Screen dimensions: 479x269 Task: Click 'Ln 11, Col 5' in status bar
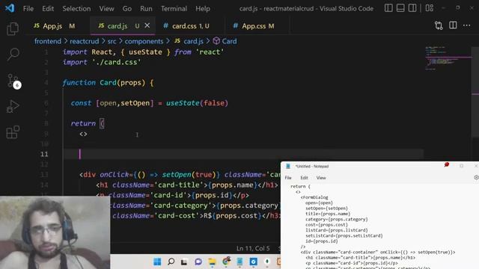click(253, 249)
